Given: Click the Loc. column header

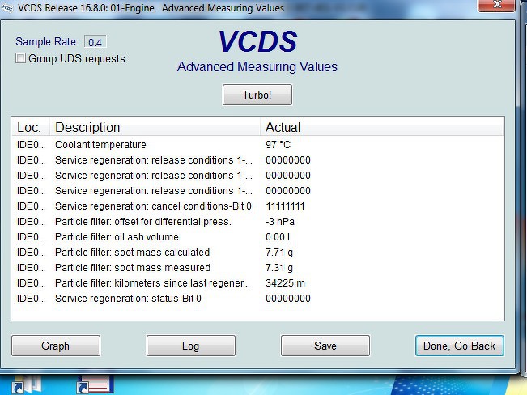Looking at the screenshot, I should (29, 127).
